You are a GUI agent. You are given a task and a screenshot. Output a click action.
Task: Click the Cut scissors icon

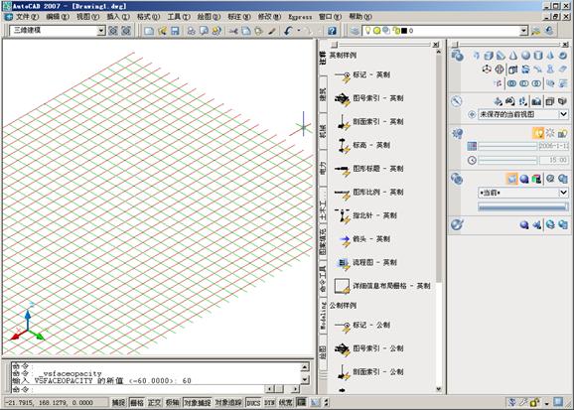(x=233, y=31)
